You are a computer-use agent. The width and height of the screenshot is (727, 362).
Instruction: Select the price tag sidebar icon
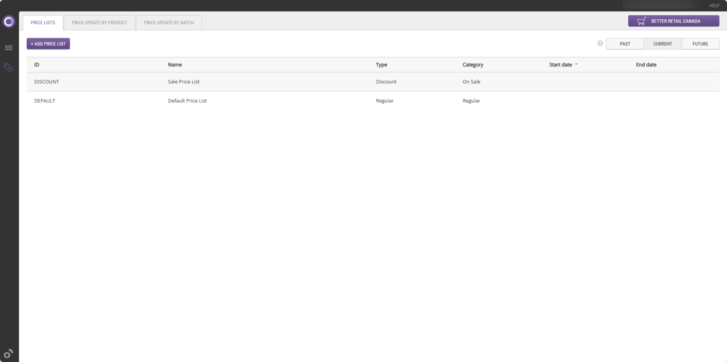tap(8, 68)
